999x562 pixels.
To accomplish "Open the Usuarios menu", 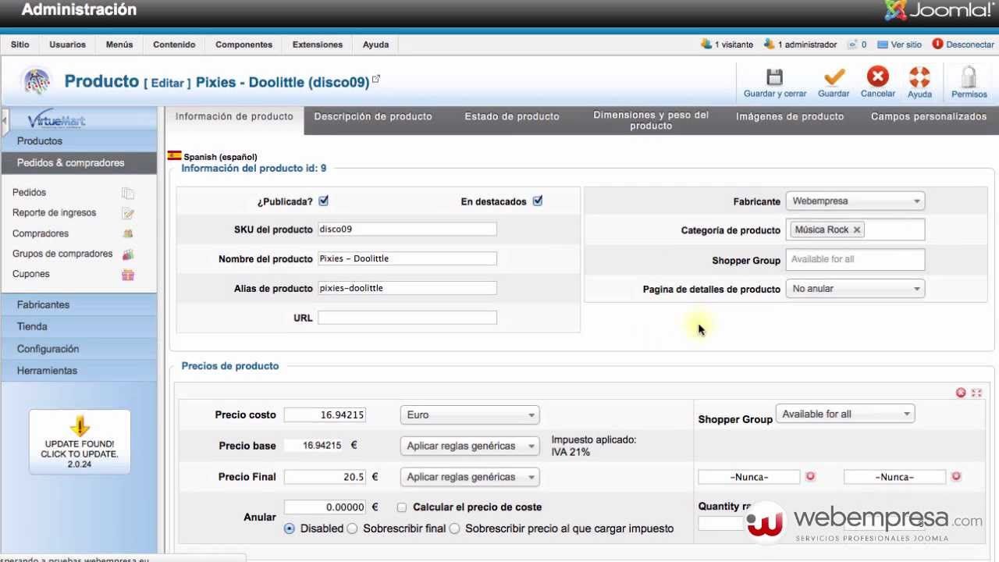I will pyautogui.click(x=68, y=44).
